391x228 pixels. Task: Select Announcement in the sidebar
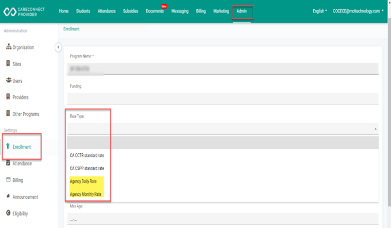tap(25, 197)
